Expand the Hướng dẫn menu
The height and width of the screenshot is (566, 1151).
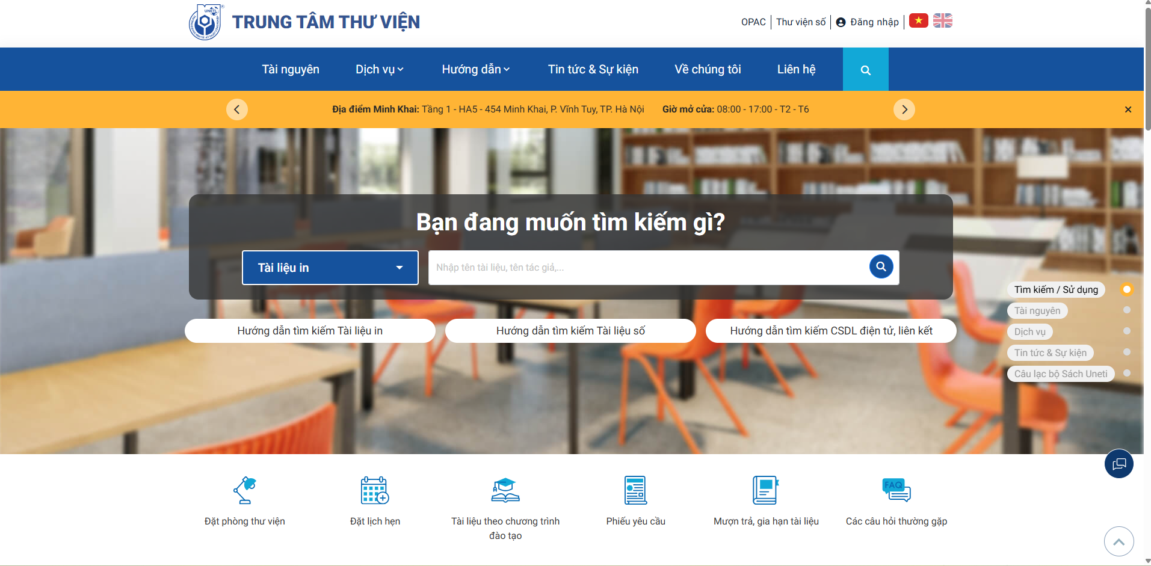[476, 70]
